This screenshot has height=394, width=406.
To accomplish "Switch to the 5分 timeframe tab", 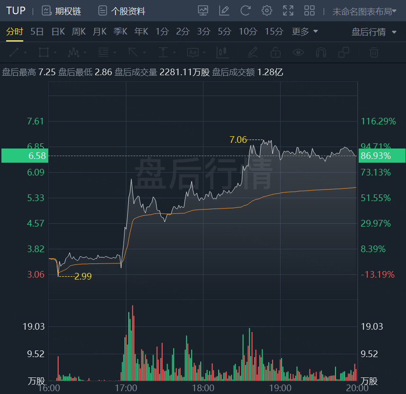I will click(224, 32).
